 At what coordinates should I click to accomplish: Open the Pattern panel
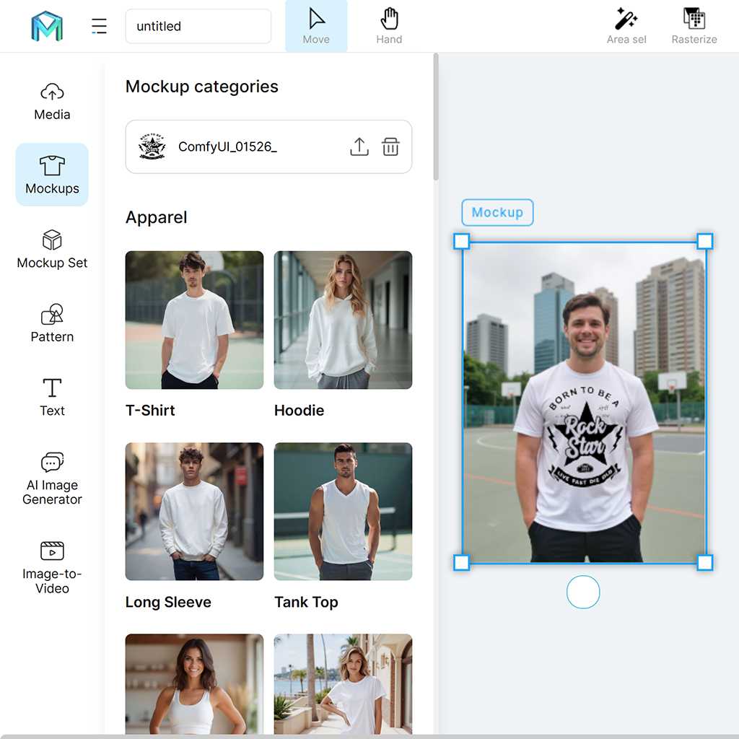pos(52,323)
